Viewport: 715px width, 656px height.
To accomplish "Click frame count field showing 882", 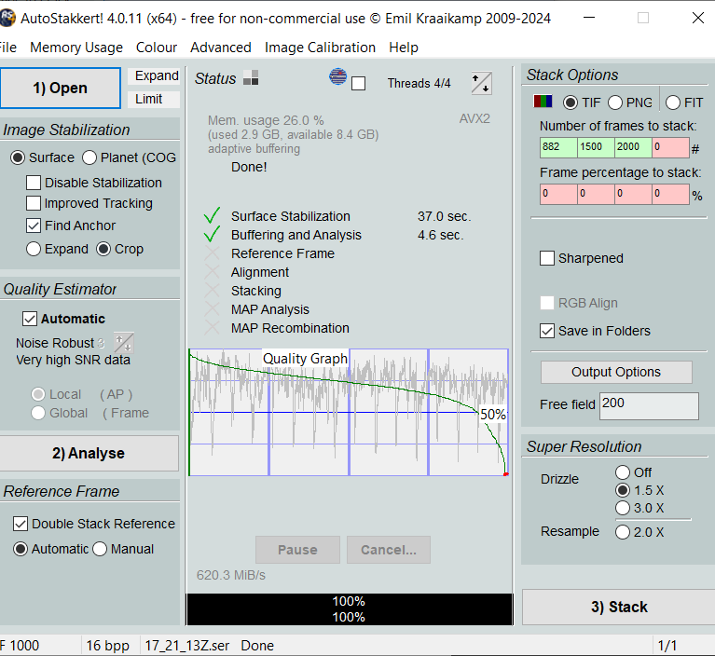I will [x=558, y=147].
